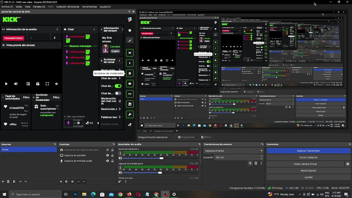Open Paneles menu
Viewport: 352px width, 198px height.
[x=39, y=7]
